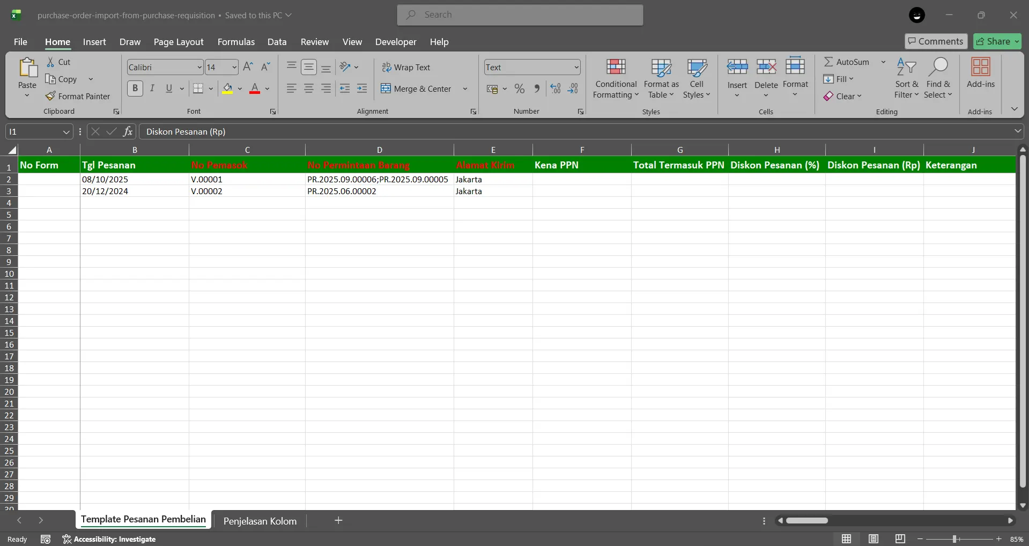Click the Conditional Formatting icon
This screenshot has width=1029, height=546.
pos(616,67)
